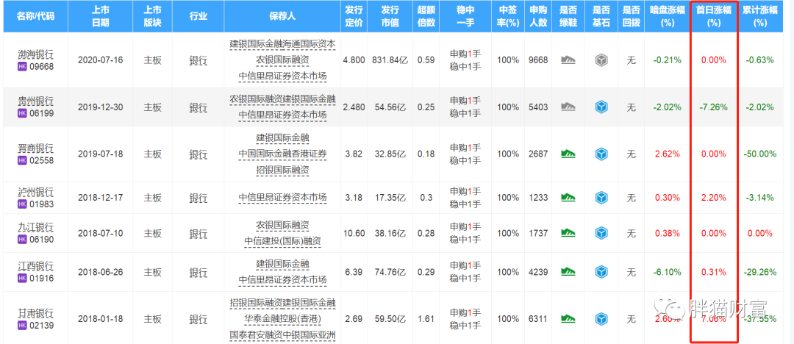Click the blue cornerstone cube in 晋商银行 row

601,154
